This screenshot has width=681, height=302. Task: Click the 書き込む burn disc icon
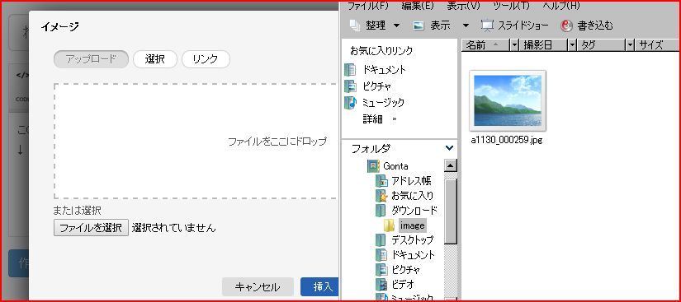click(x=567, y=26)
